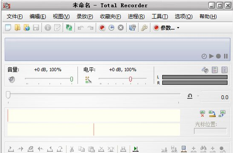Image resolution: width=233 pixels, height=153 pixels.
Task: Click the delete selection icon with red X
Action: 202,114
